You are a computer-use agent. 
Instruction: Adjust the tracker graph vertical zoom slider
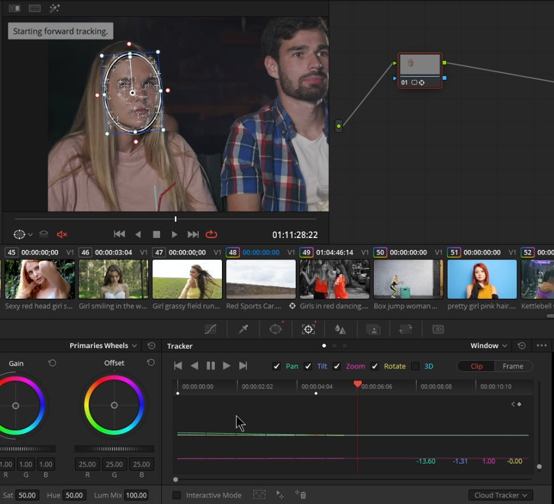[539, 466]
